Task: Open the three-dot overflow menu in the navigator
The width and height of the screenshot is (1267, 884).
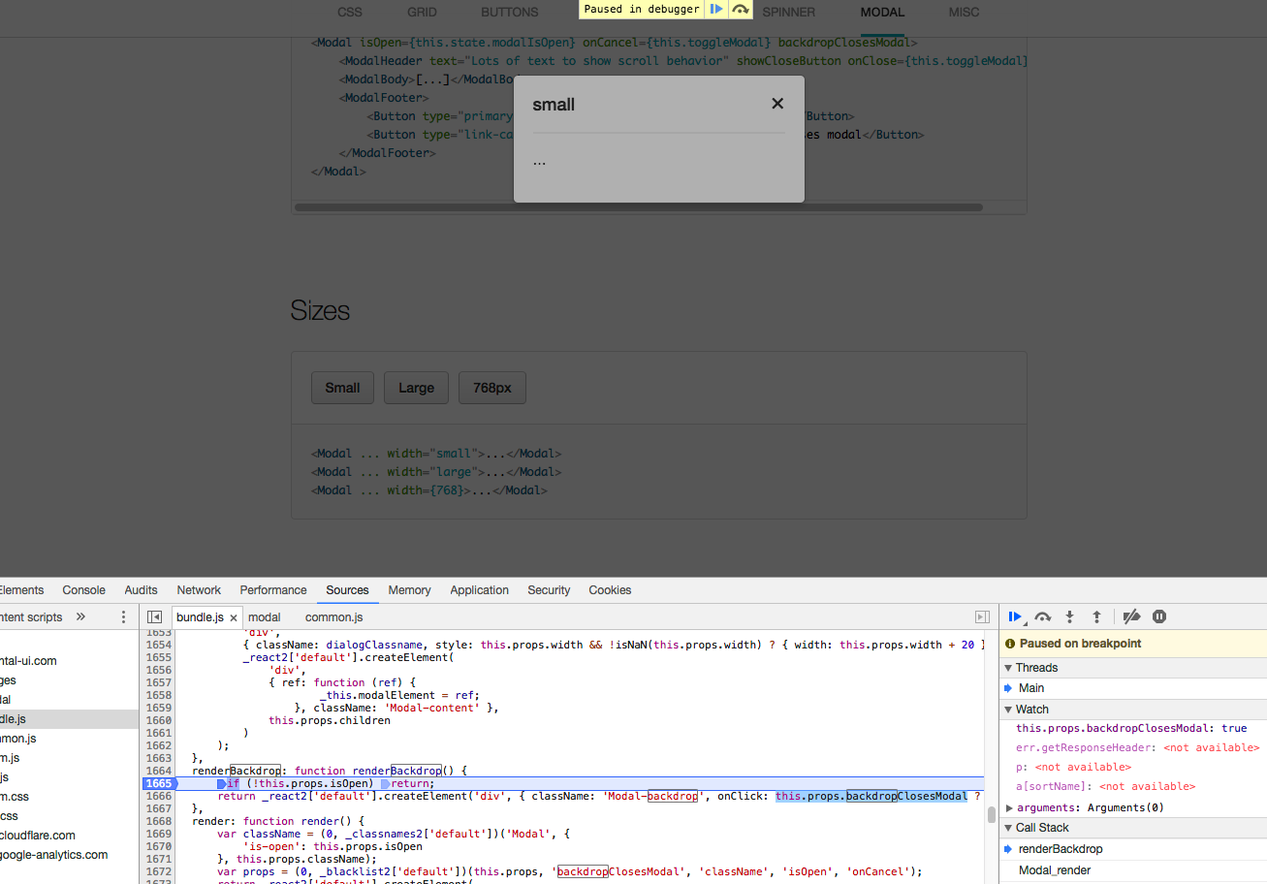Action: [122, 616]
